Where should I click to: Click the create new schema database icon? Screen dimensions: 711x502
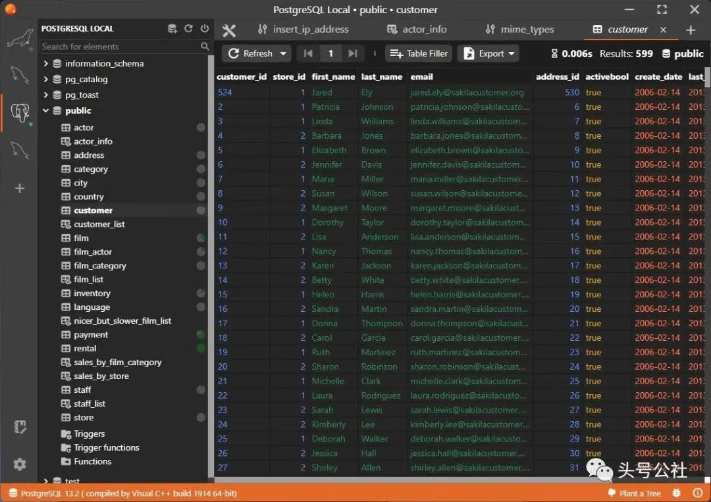[172, 28]
